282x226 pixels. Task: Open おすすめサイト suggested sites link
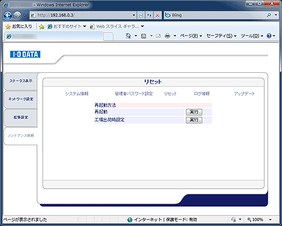(x=65, y=26)
